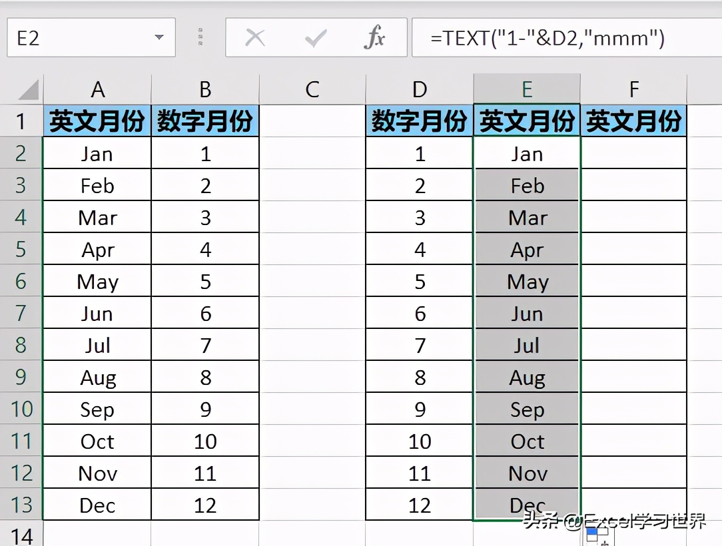This screenshot has height=546, width=722.
Task: Click cell F1 header 英文月份
Action: pyautogui.click(x=633, y=121)
